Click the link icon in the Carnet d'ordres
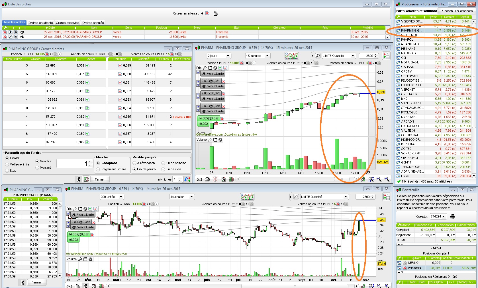Viewport: 478px width, 288px height. pyautogui.click(x=78, y=179)
